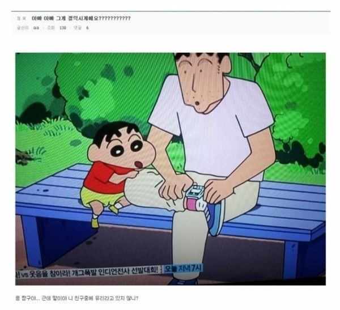This screenshot has height=310, width=340.
Task: Click the caption text mentioning 유리
Action: pos(76,298)
